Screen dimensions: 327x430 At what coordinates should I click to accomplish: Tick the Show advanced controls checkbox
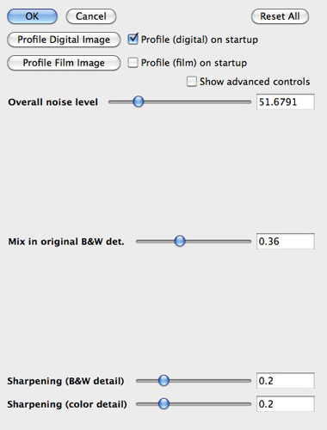tap(192, 82)
